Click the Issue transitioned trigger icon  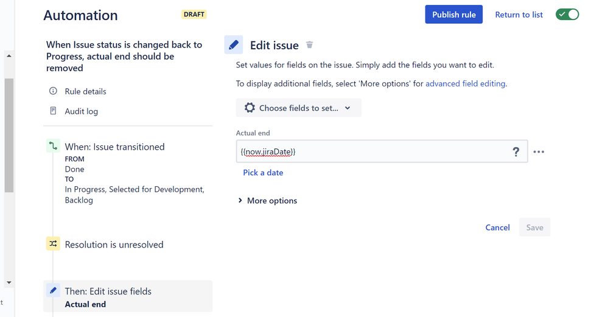pos(53,146)
